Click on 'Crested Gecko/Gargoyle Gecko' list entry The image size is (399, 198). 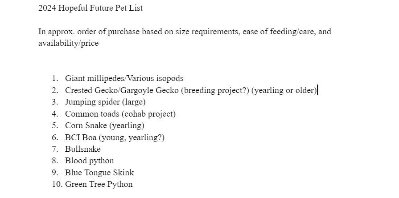point(122,90)
